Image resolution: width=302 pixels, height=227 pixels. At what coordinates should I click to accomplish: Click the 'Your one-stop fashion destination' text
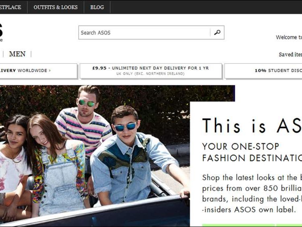(x=252, y=152)
